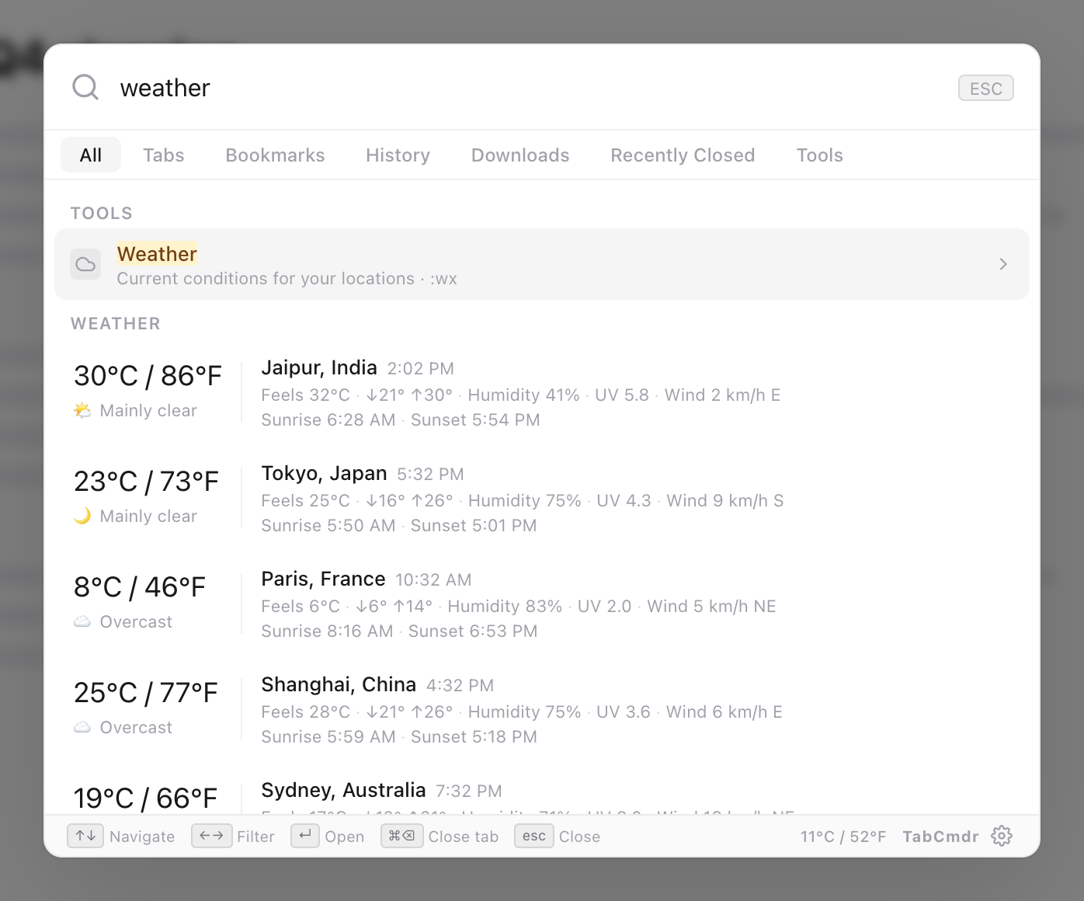1084x901 pixels.
Task: Click the search magnifier icon
Action: pos(85,87)
